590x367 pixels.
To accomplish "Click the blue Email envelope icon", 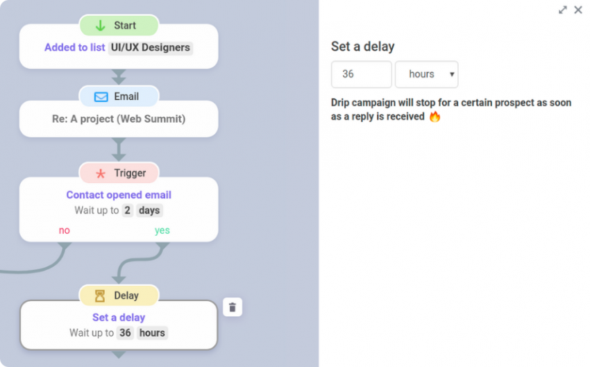I will [101, 97].
